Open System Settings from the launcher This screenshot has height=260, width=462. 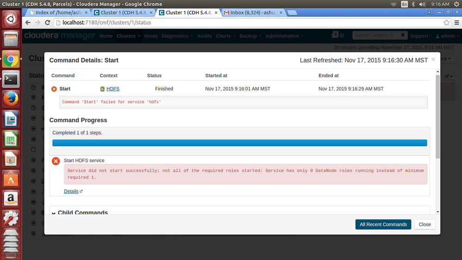tap(11, 219)
